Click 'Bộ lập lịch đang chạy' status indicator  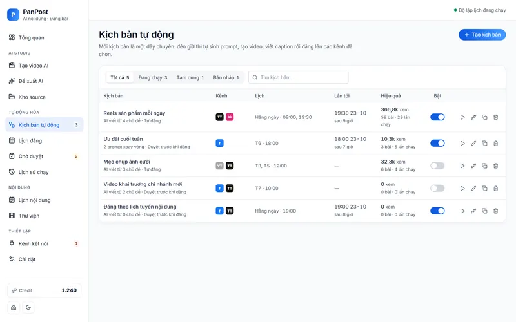coord(480,10)
